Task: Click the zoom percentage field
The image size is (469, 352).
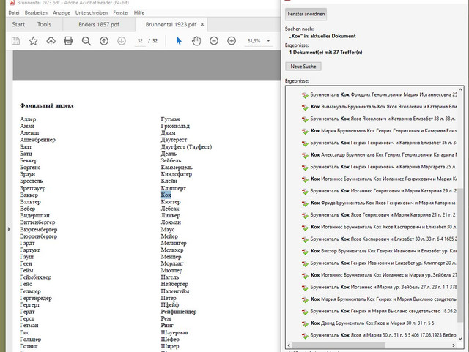Action: [x=254, y=41]
